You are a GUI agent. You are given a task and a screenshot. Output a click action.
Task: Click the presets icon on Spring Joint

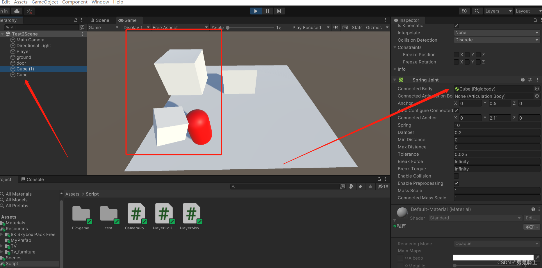pos(530,80)
